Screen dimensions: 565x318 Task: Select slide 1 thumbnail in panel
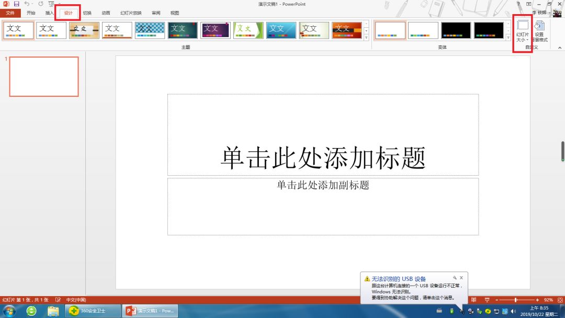[44, 76]
